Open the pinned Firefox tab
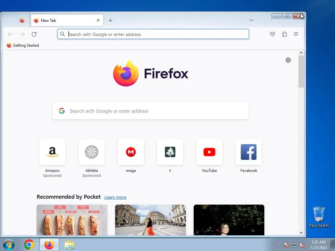 [22, 21]
